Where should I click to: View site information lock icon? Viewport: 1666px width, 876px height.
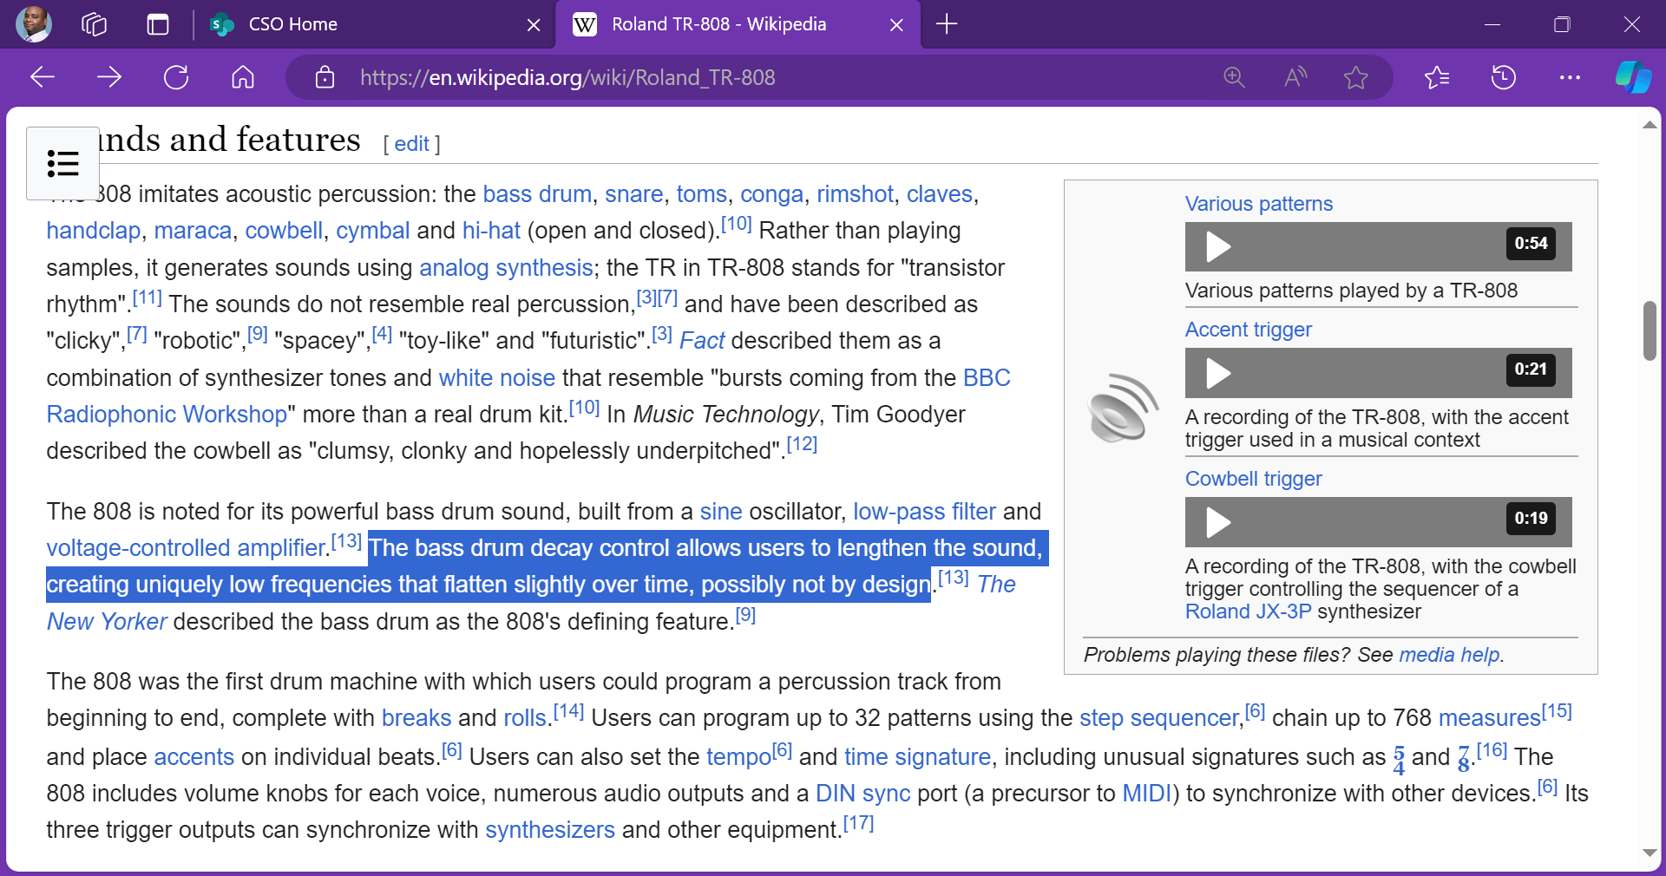[325, 77]
